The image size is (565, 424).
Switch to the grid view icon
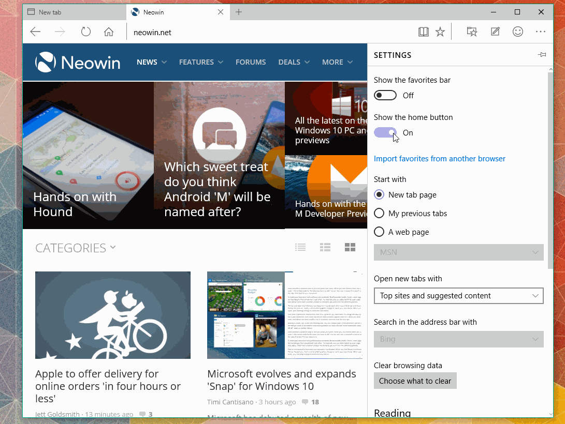[x=350, y=247]
